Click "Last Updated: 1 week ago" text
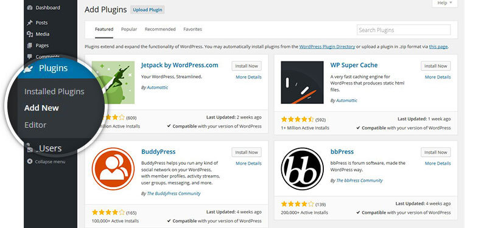The height and width of the screenshot is (228, 487). click(x=424, y=119)
